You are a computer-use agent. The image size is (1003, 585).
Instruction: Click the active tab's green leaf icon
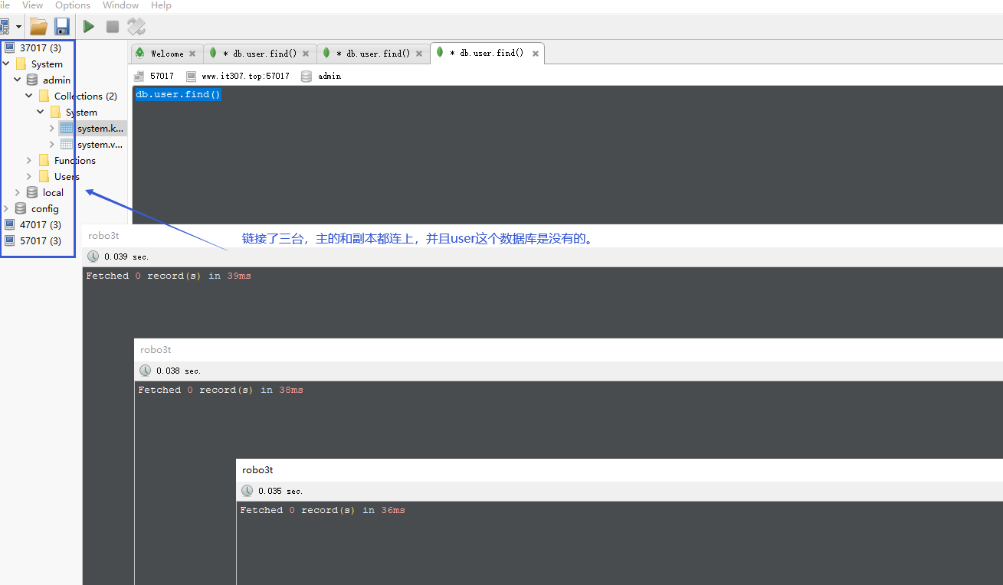440,53
